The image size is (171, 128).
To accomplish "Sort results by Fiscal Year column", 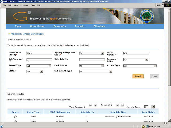I will coord(33,112).
